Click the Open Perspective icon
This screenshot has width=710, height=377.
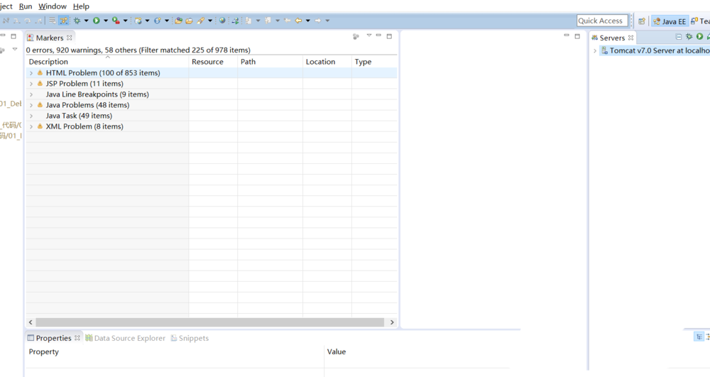click(x=642, y=21)
